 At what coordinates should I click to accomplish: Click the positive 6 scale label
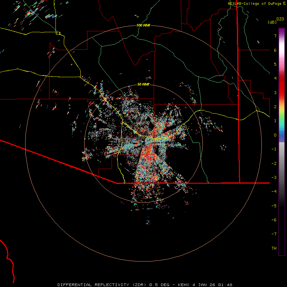pyautogui.click(x=275, y=50)
